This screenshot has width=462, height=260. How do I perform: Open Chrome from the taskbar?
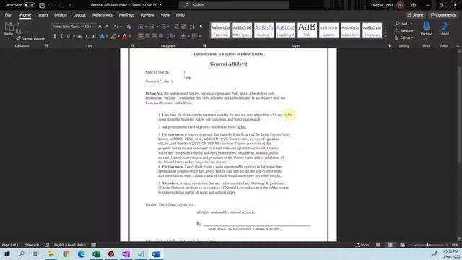pos(66,253)
